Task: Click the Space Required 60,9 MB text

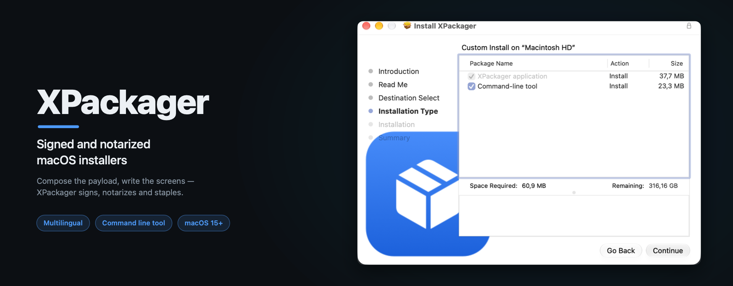Action: tap(508, 186)
